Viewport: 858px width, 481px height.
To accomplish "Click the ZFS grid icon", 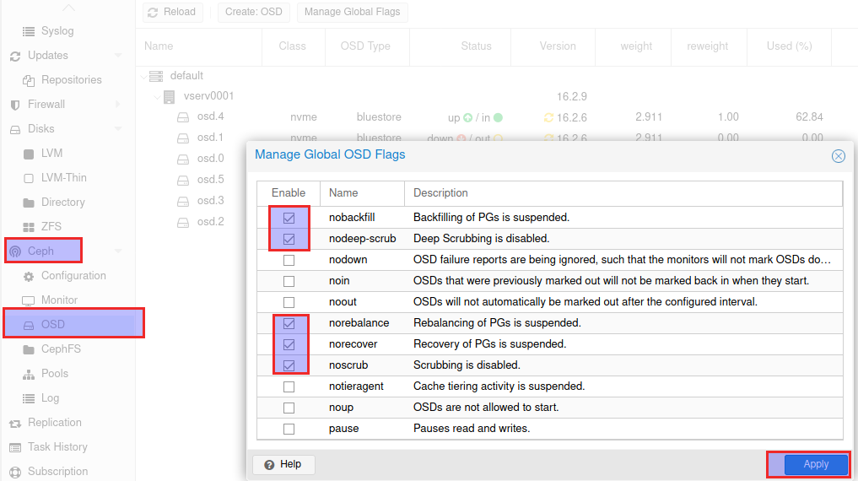I will pyautogui.click(x=29, y=227).
